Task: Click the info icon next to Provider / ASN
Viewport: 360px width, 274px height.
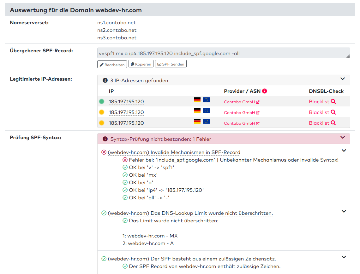Action: tap(265, 91)
